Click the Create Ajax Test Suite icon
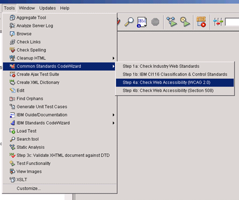The height and width of the screenshot is (200, 239). (12, 74)
